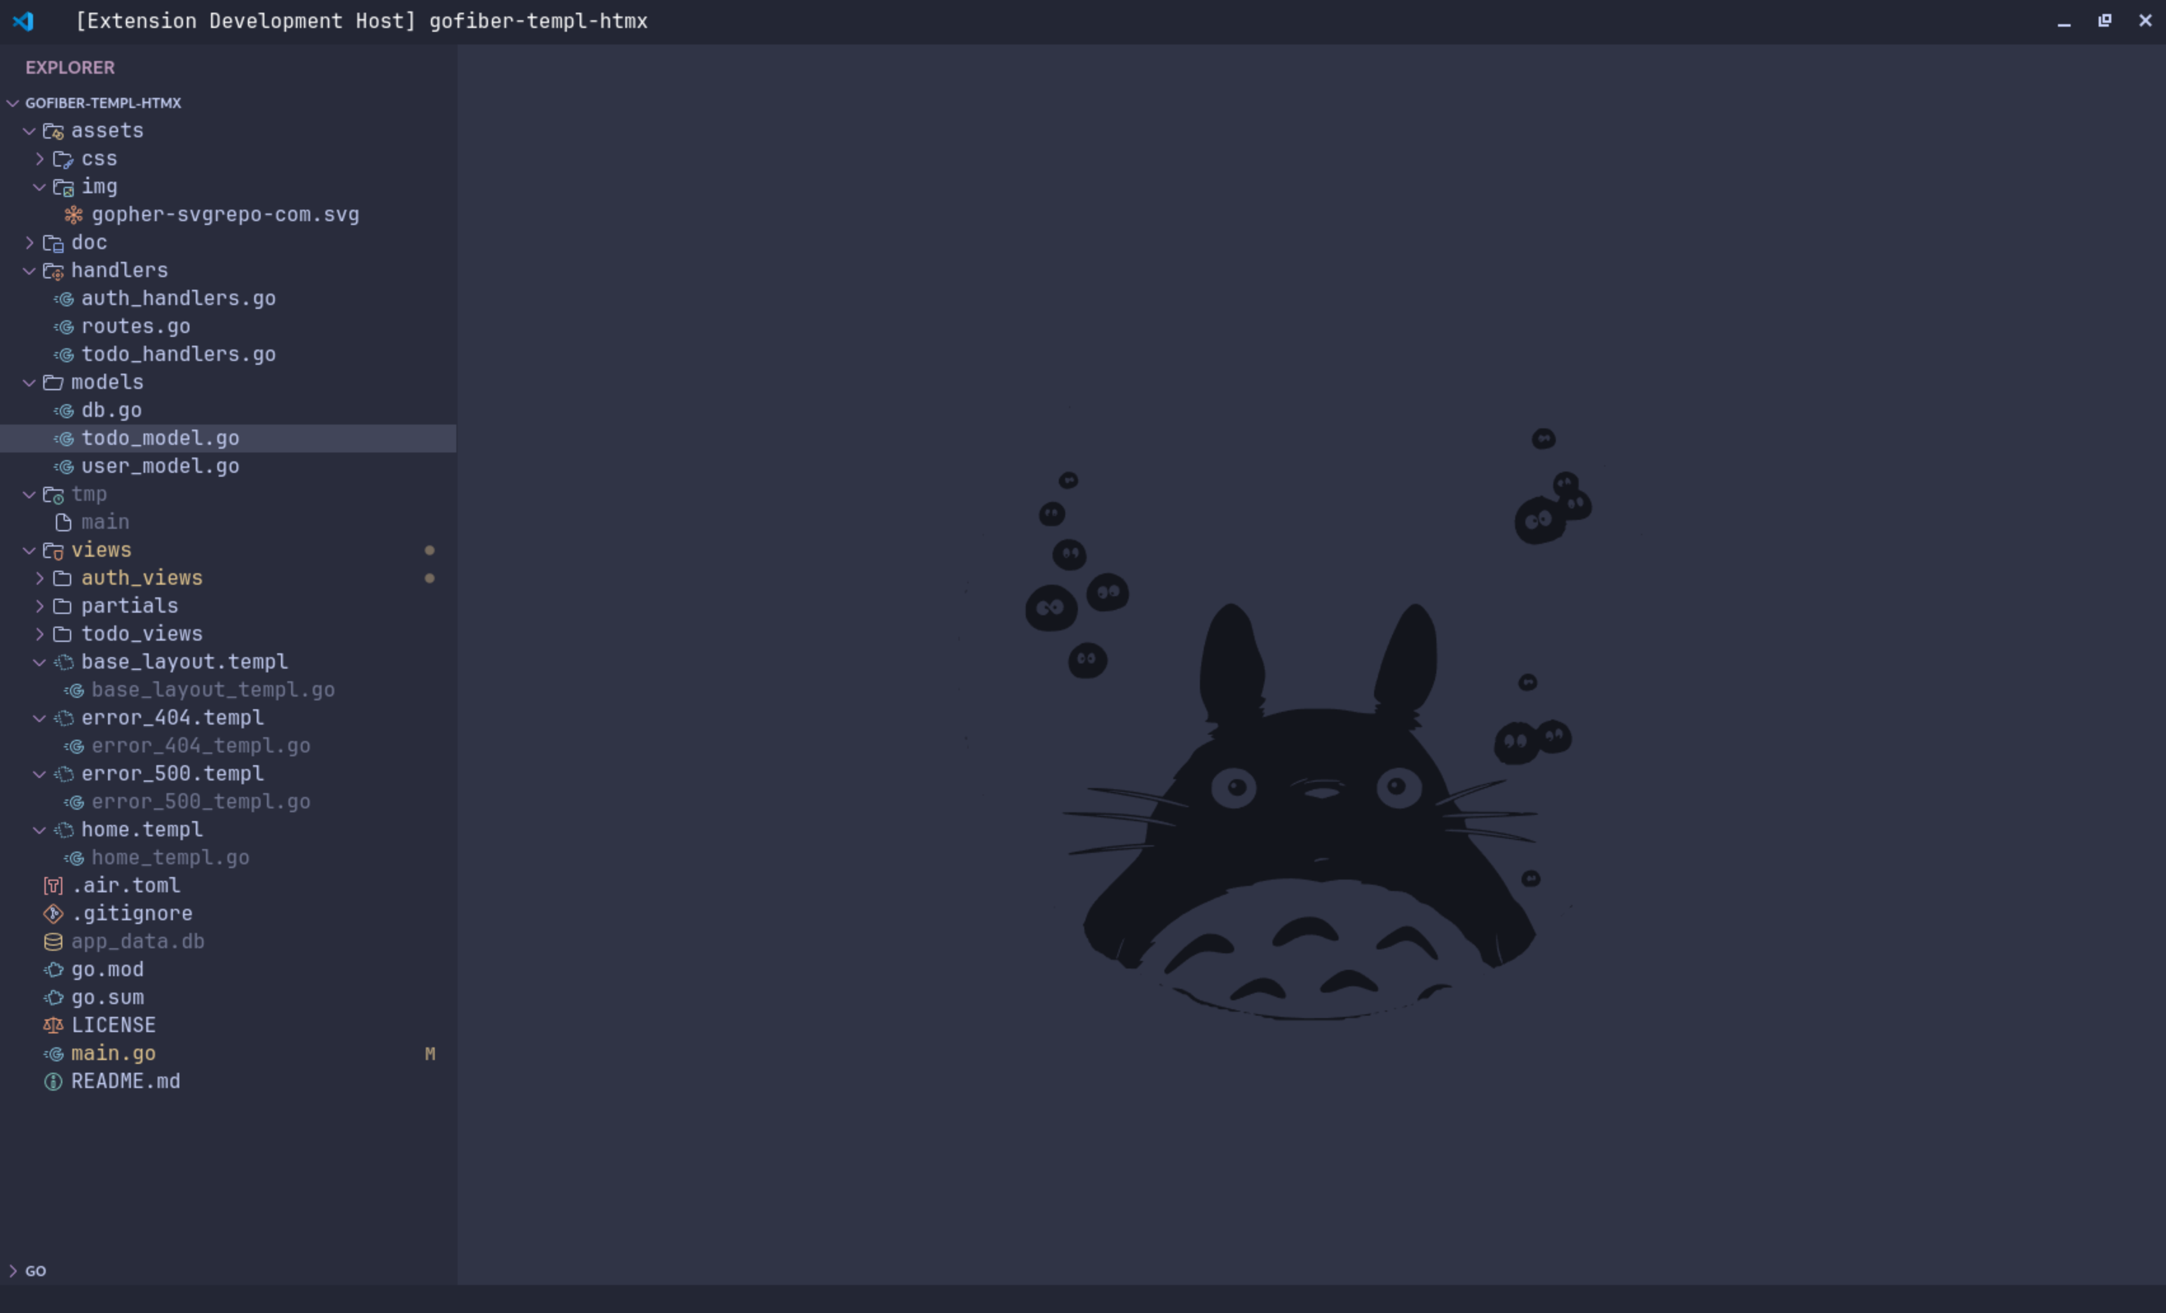Open home_templ.go file

tap(228, 858)
